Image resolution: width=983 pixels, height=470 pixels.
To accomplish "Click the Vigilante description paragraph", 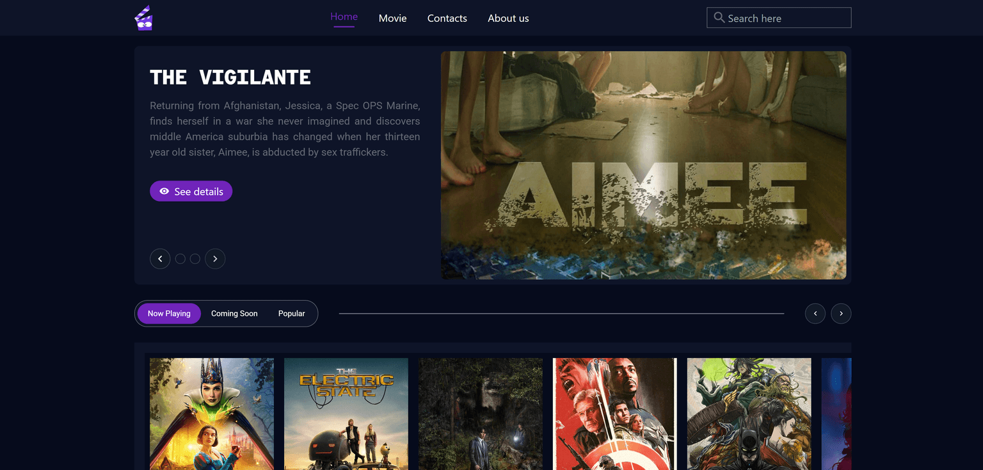I will [285, 129].
